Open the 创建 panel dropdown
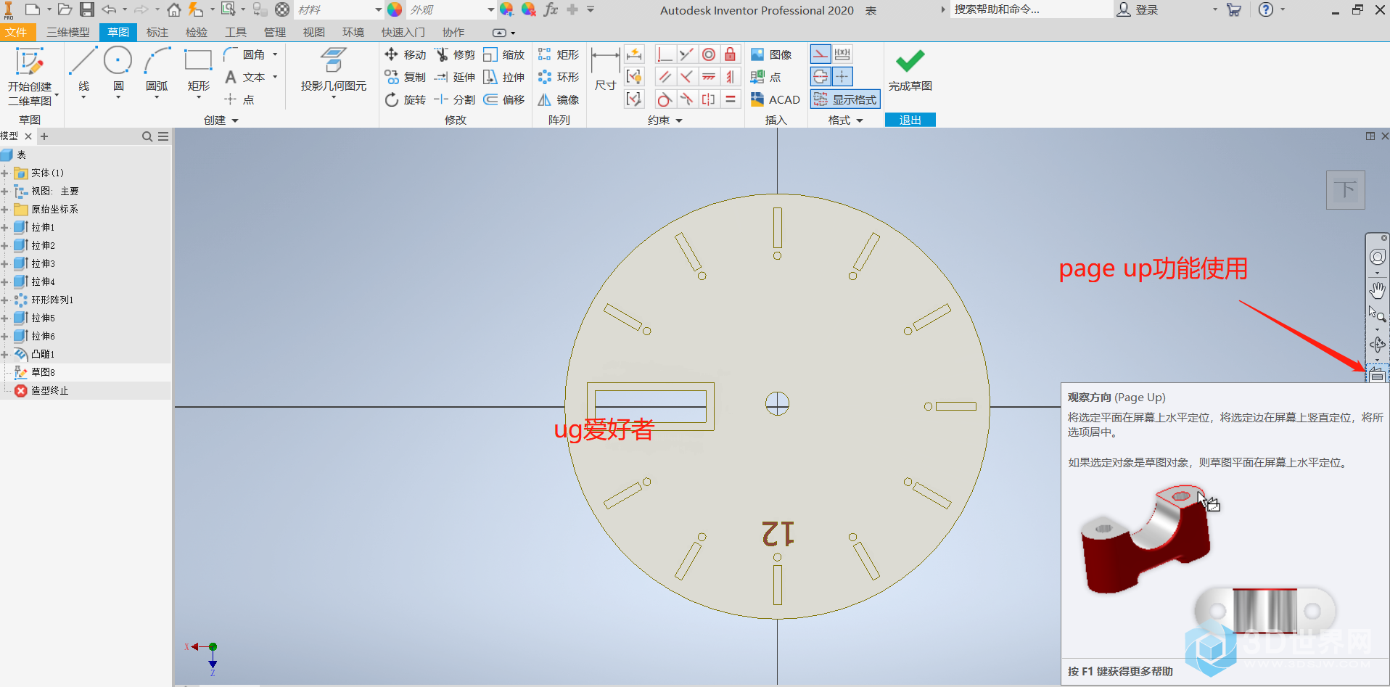 (x=221, y=120)
